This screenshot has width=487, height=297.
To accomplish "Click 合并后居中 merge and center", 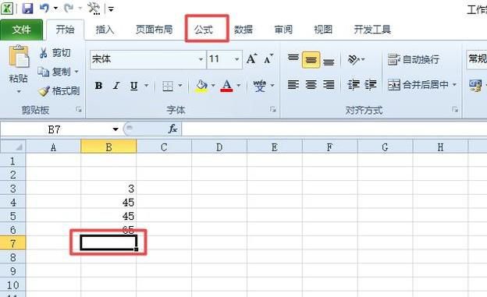I will tap(418, 85).
